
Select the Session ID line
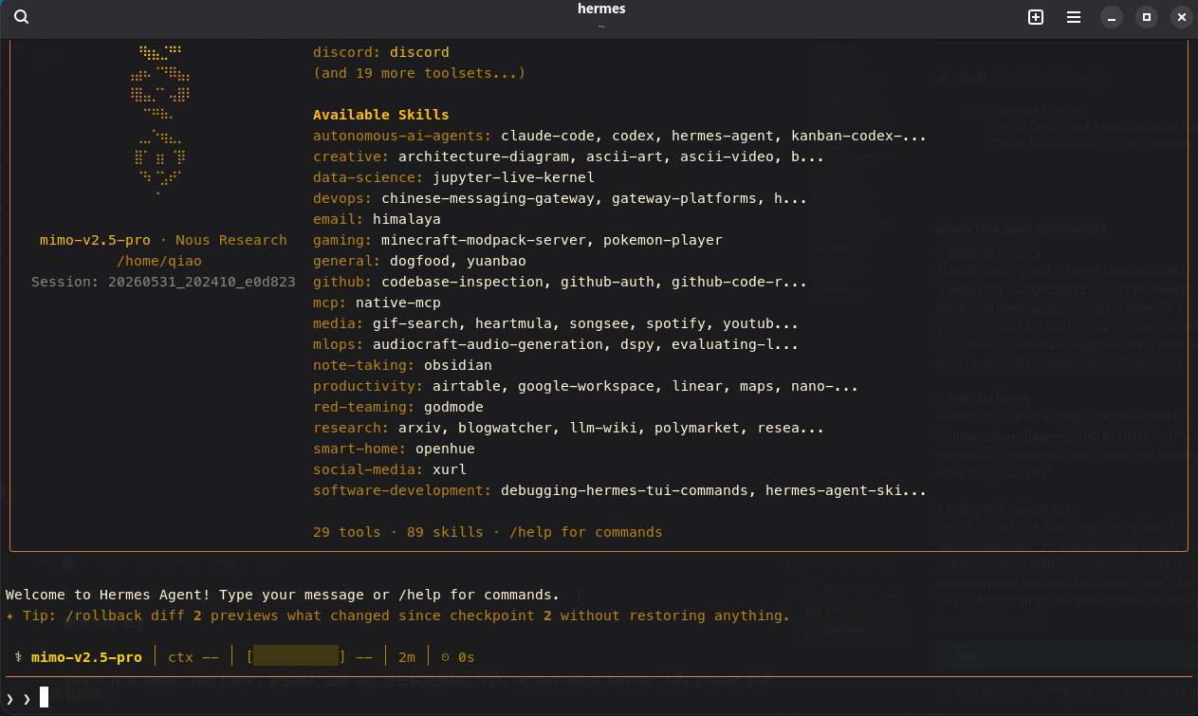pos(163,282)
